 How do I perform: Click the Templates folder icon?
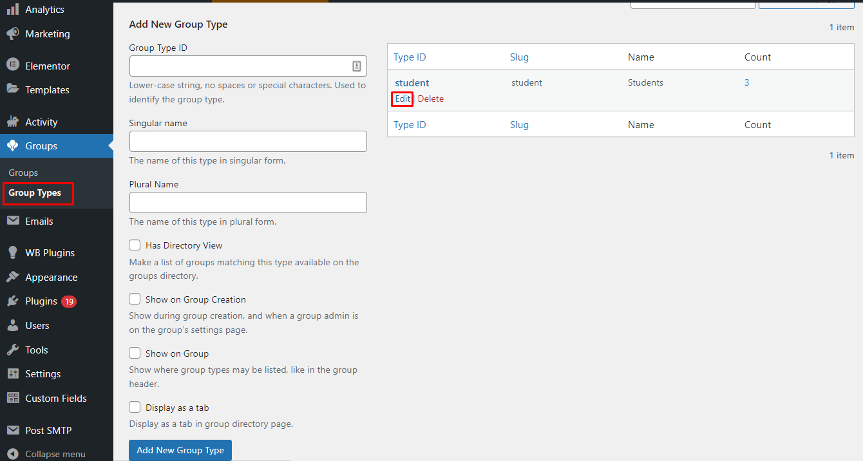click(x=12, y=89)
